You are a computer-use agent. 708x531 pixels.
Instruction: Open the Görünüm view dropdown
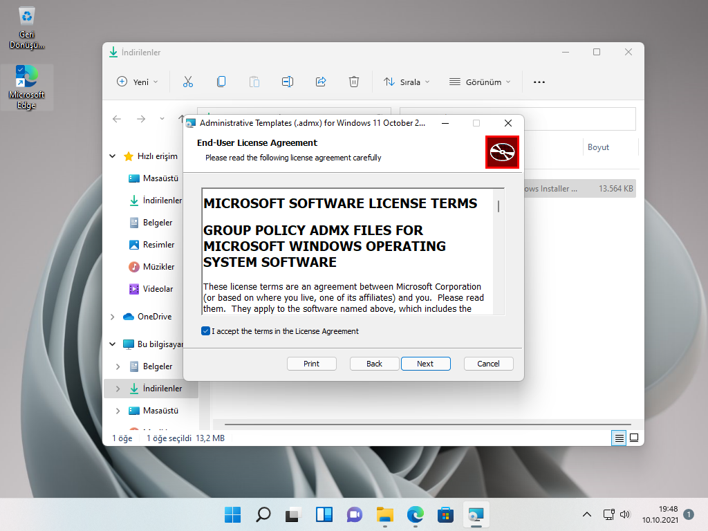pyautogui.click(x=480, y=82)
